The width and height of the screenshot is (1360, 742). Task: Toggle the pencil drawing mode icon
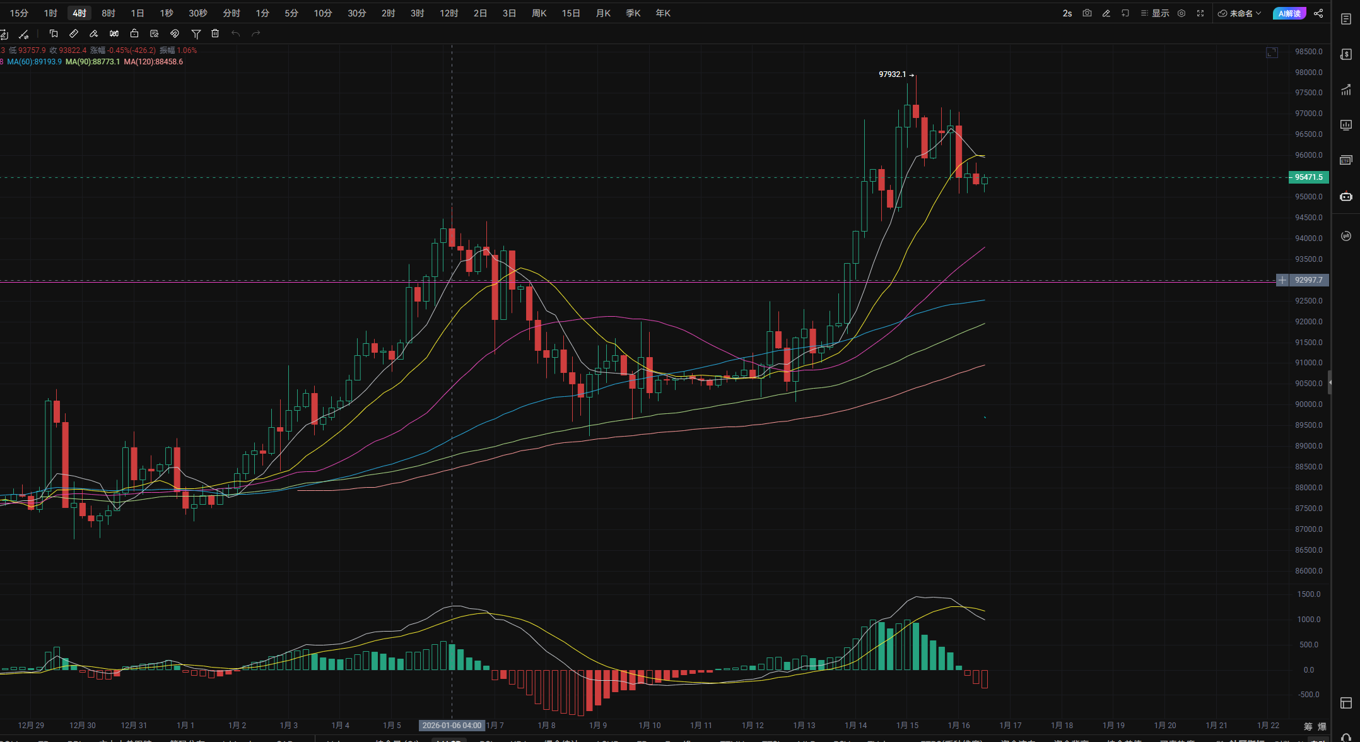click(1106, 13)
